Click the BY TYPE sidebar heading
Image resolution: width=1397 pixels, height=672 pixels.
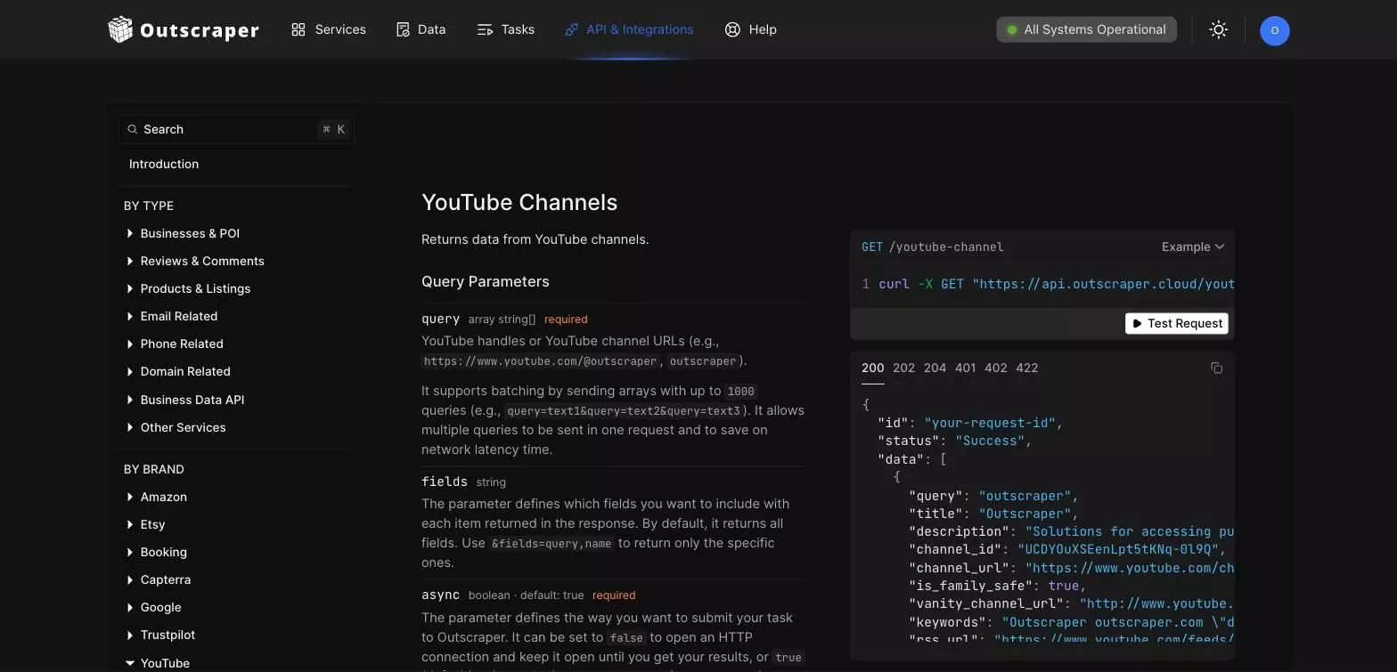[149, 206]
